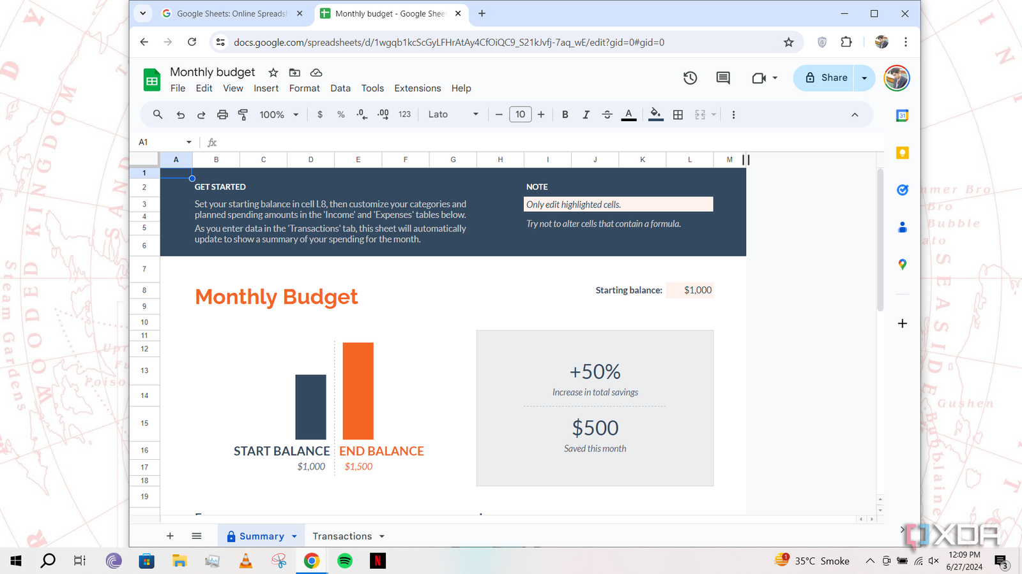Open the Summary sheet tab menu arrow
Viewport: 1022px width, 574px height.
(x=294, y=536)
